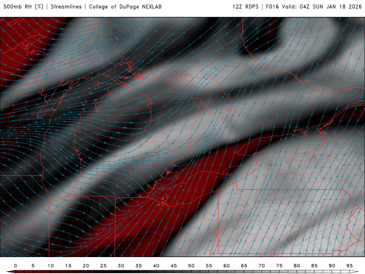Screen dimensions: 365x274
Task: Click the colorbar value "45"
Action: (x=174, y=266)
